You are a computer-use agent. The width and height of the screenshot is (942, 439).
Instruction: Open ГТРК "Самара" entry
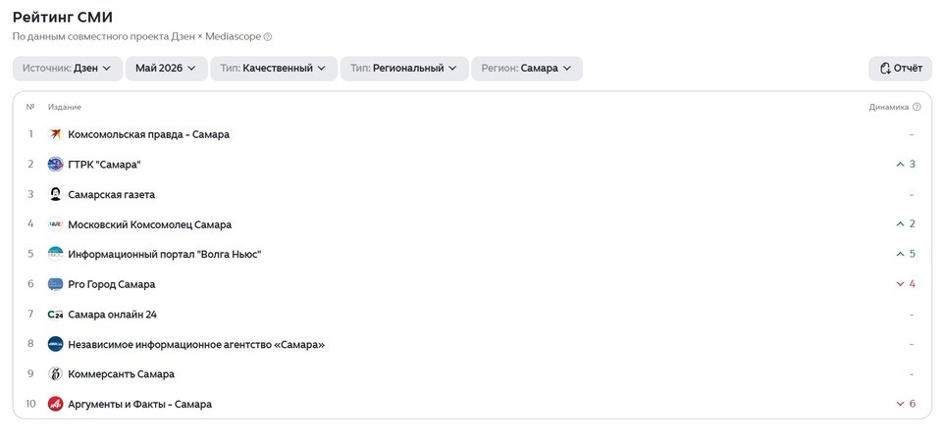104,165
